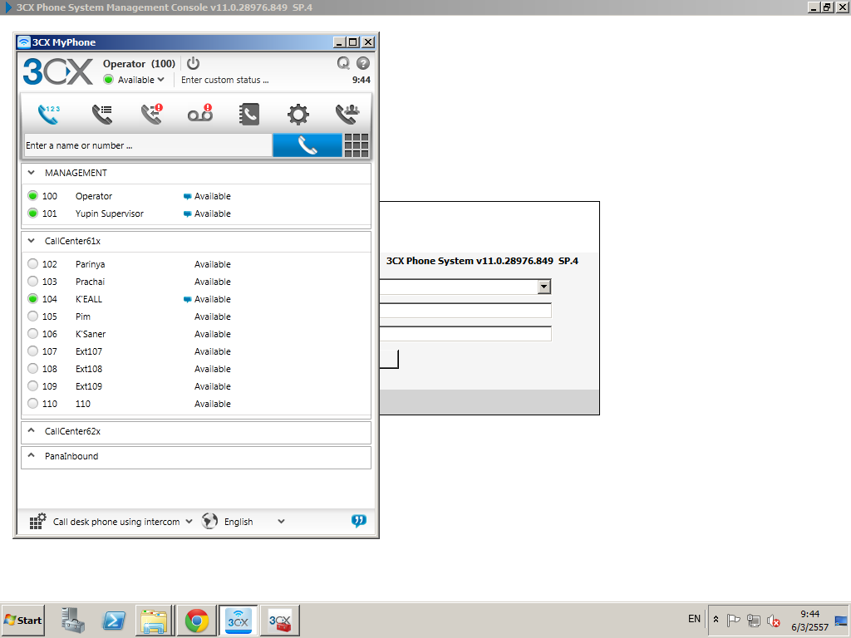Select extension 106 K'Saner

196,334
